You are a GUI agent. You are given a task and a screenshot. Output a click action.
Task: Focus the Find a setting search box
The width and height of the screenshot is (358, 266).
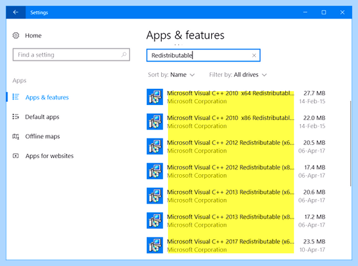point(71,54)
